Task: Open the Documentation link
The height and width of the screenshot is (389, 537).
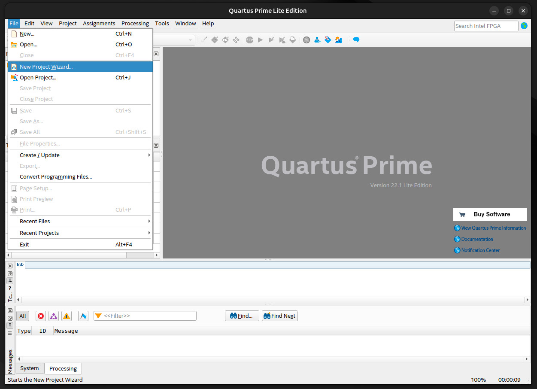Action: coord(477,239)
